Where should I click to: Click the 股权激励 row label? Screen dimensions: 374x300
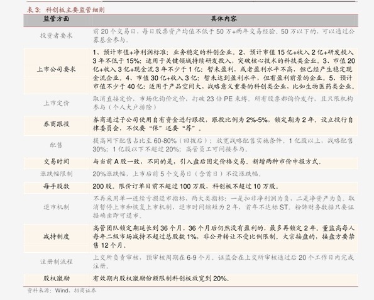pos(57,278)
